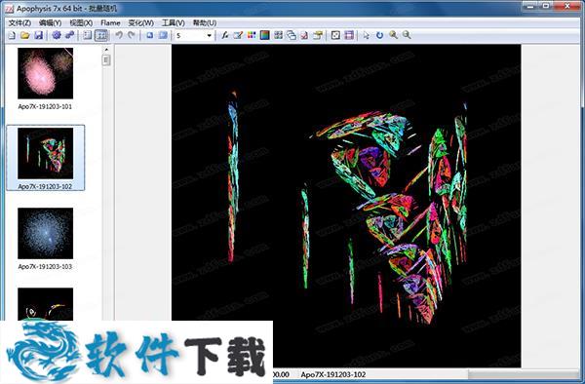Open the gradient editor color icon
Image resolution: width=585 pixels, height=384 pixels.
[x=264, y=35]
